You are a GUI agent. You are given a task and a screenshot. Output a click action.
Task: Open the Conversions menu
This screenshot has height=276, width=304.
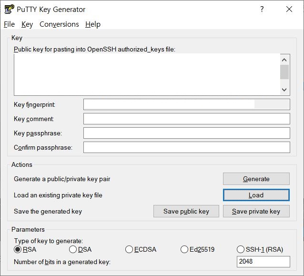point(59,24)
